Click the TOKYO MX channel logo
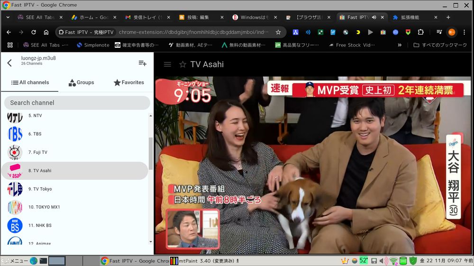The image size is (474, 266). [x=15, y=207]
